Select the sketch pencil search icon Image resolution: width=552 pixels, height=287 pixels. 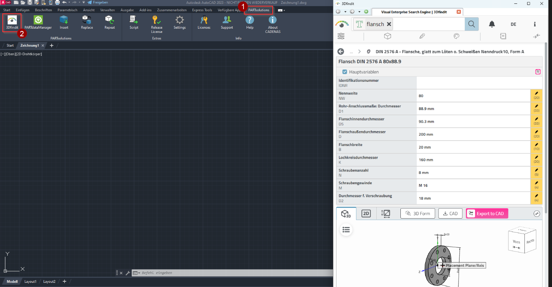pos(422,36)
